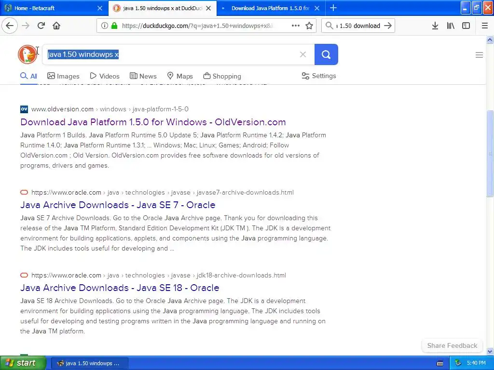494x370 pixels.
Task: Click the Firefox taskbar button
Action: (89, 363)
